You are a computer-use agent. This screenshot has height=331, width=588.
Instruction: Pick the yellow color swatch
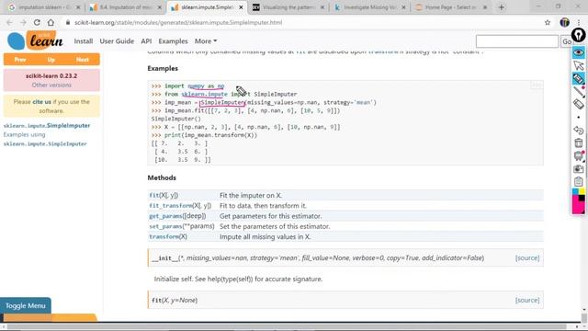(x=582, y=192)
